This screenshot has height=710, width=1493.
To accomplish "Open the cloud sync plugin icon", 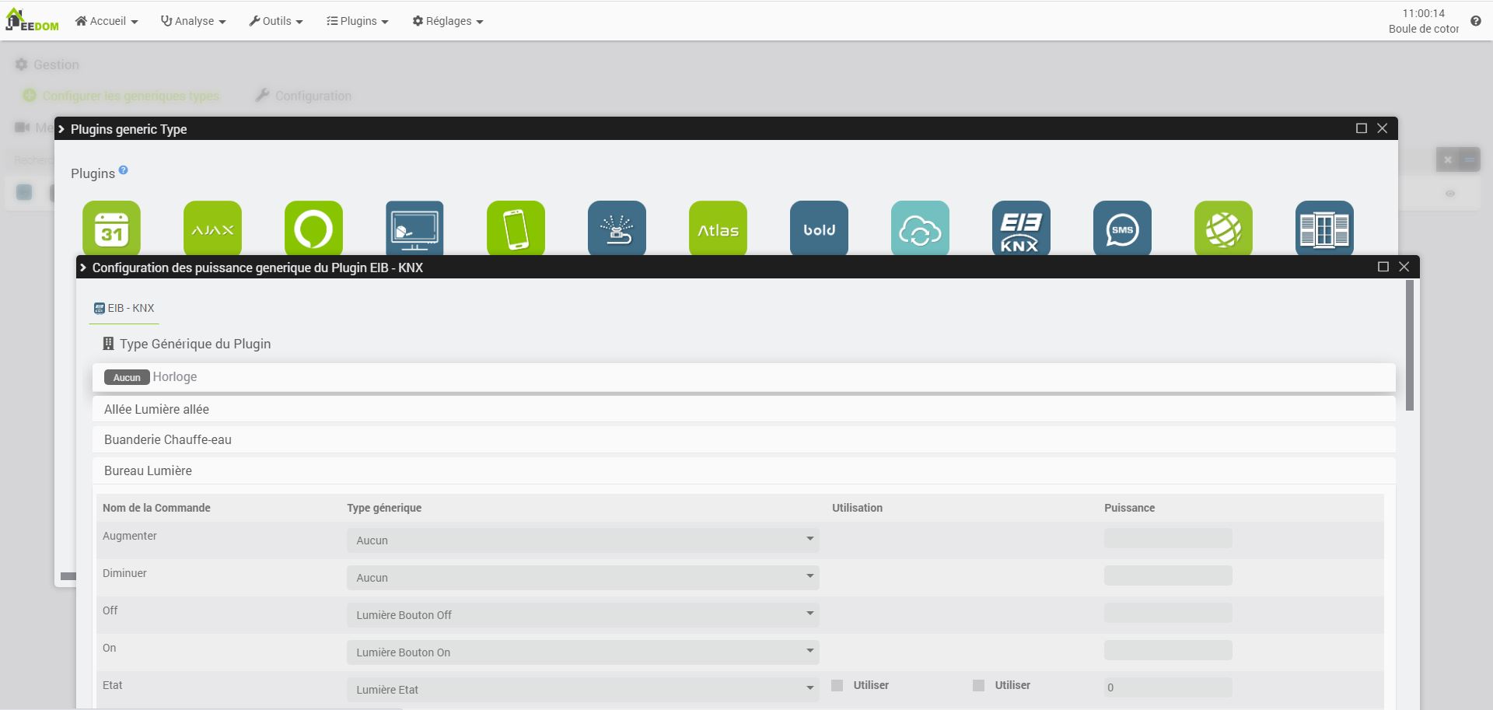I will 920,229.
